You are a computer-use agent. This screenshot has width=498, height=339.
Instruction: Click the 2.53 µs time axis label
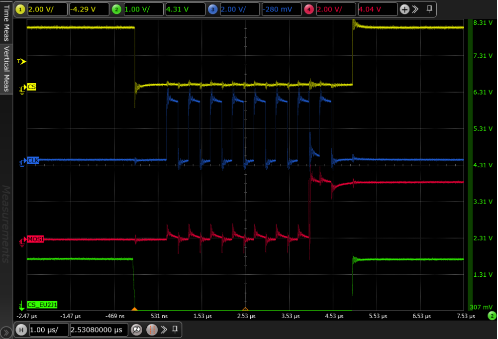(x=246, y=316)
